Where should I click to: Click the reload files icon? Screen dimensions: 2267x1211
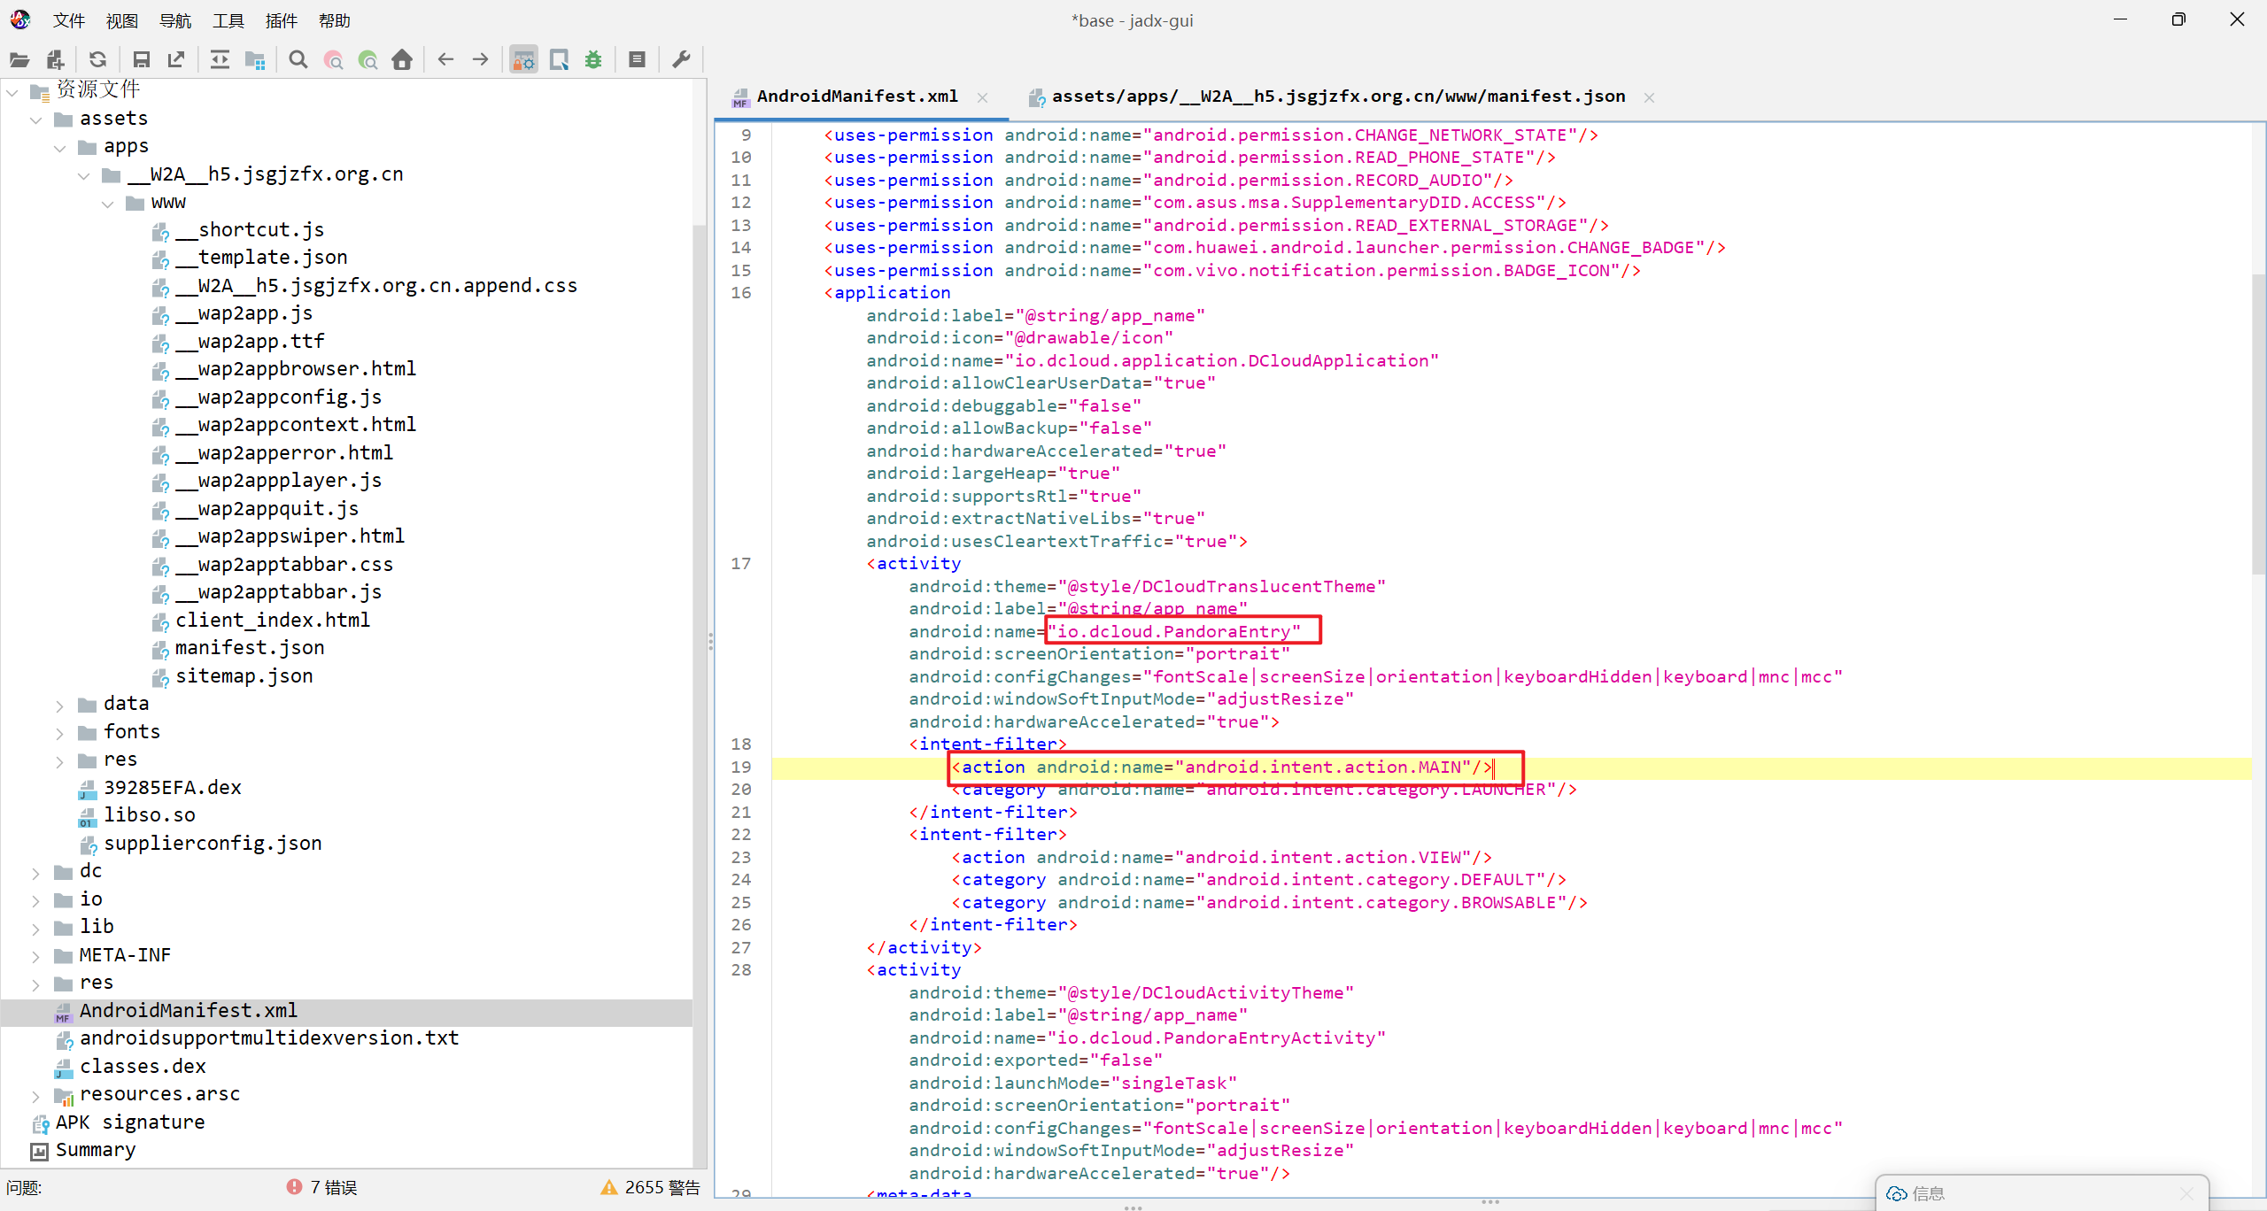click(x=97, y=59)
